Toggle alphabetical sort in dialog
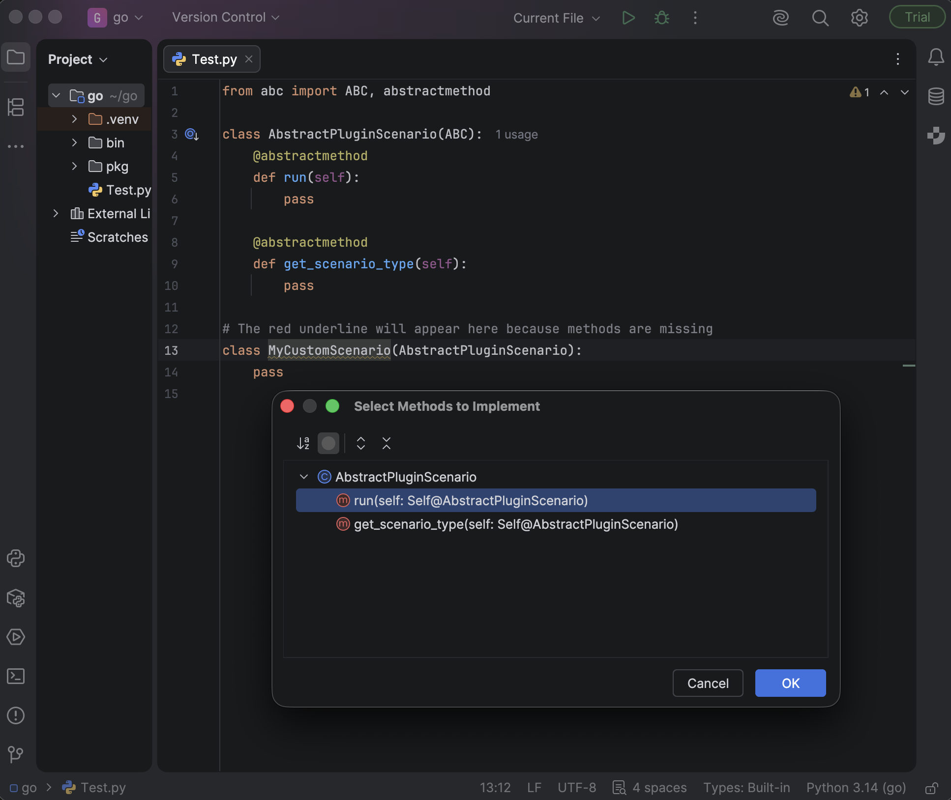The image size is (951, 800). [303, 443]
